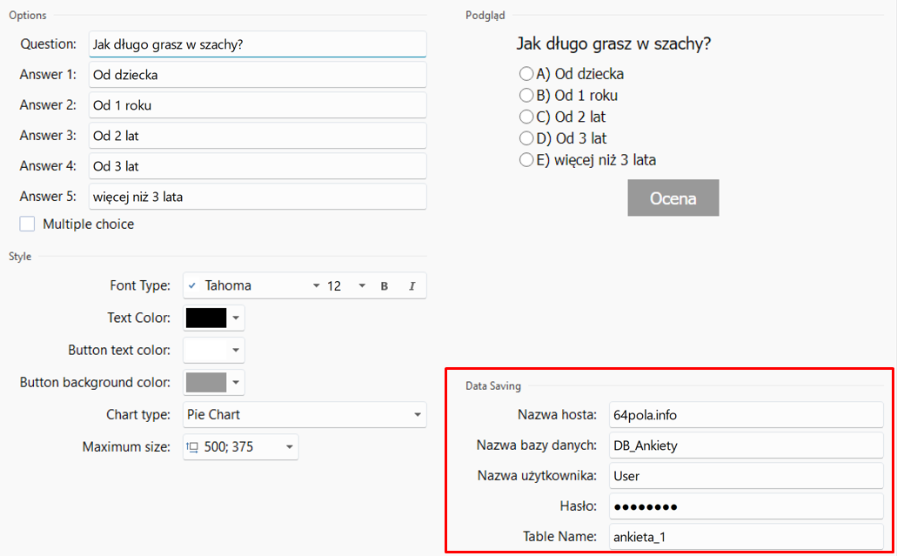The image size is (897, 556).
Task: Select radio option C) Od 2 lat
Action: pyautogui.click(x=525, y=117)
